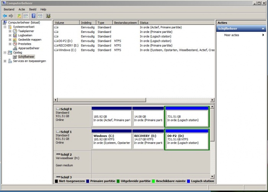
Task: Expand the Gedeelde mappen node
Action: click(x=10, y=39)
